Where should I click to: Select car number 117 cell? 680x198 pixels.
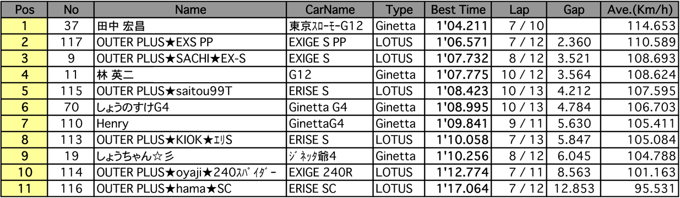click(71, 42)
